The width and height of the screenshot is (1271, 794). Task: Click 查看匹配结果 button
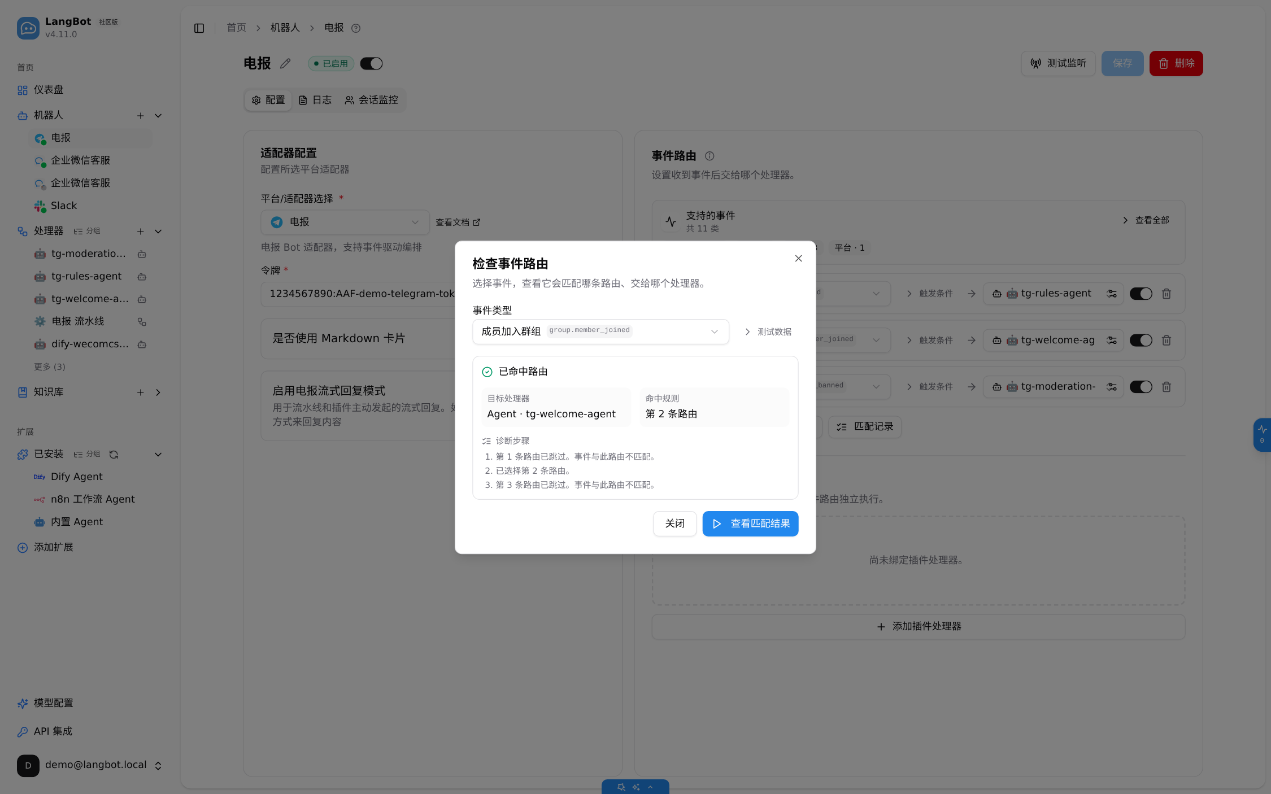[750, 524]
